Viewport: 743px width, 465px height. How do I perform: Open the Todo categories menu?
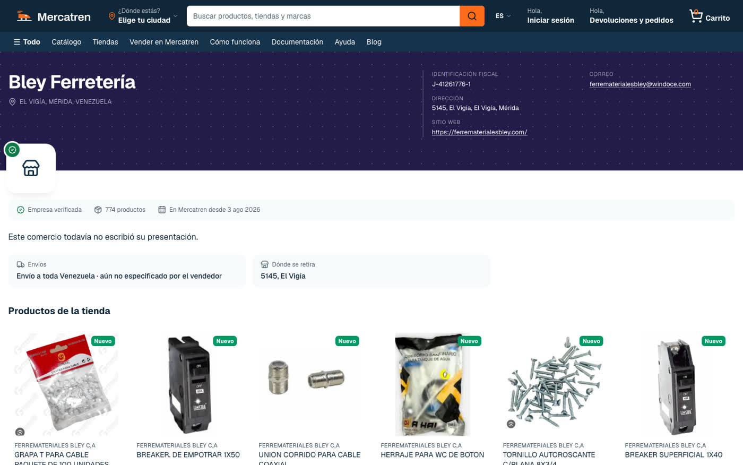click(x=27, y=42)
